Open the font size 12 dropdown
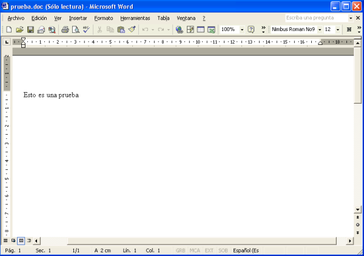 337,29
